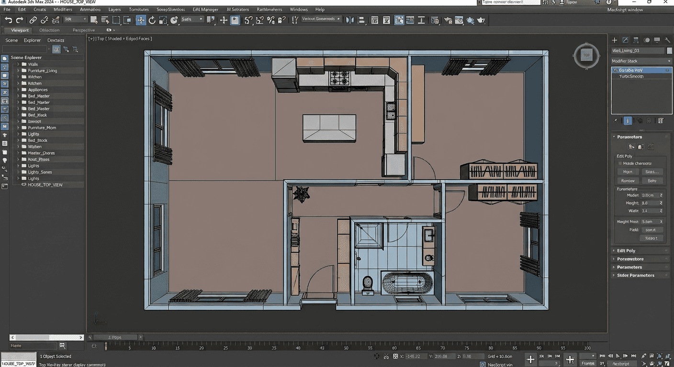Switch to the Perspective tab
The image size is (674, 367).
point(84,30)
